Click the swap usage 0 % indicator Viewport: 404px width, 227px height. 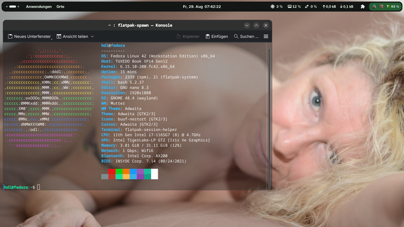311,7
